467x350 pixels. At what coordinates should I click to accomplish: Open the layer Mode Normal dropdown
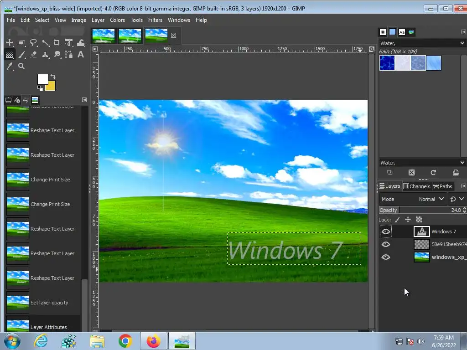tap(412, 199)
